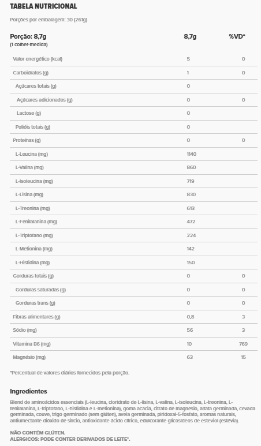261x446 pixels.
Task: Click the Lactose (g) row label
Action: point(29,113)
